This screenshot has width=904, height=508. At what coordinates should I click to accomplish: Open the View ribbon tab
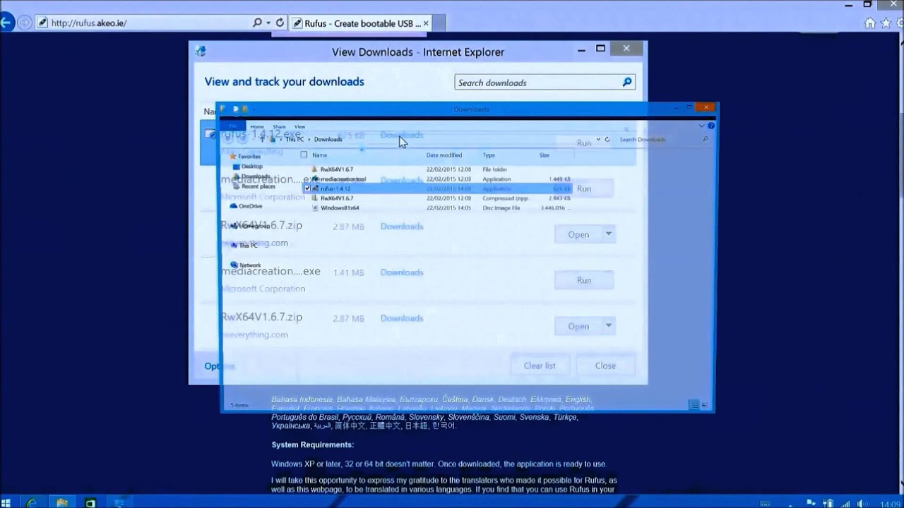click(299, 126)
